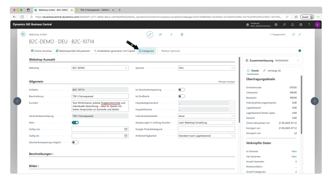Open the Sprache dropdown DEU
332x187 pixels.
(x=207, y=68)
